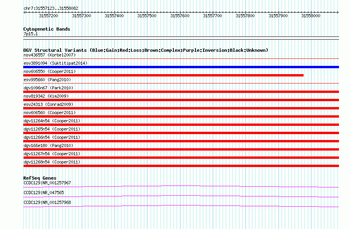
Task: Click the red loss bar for nsv606560
Action: coord(181,116)
